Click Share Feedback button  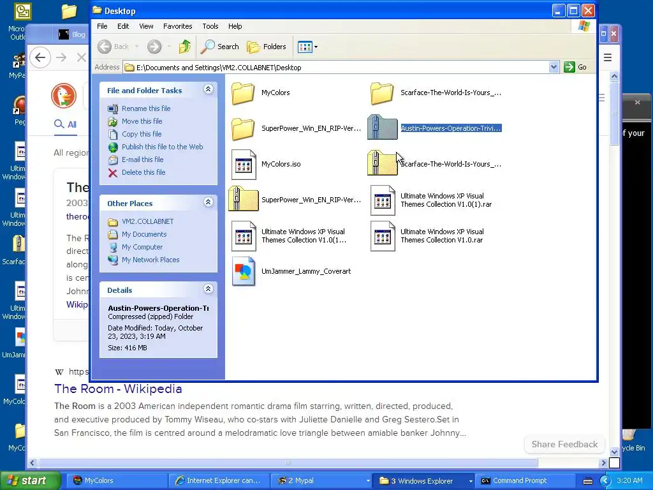click(x=564, y=444)
